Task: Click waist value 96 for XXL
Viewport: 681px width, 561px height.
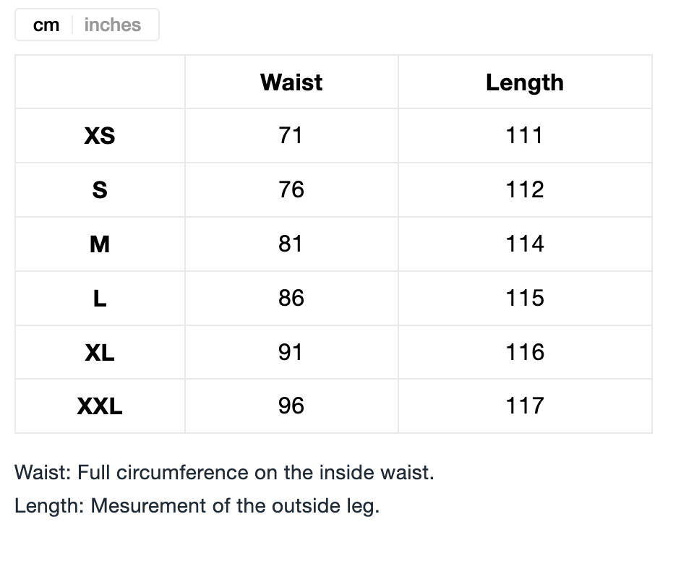Action: click(x=291, y=406)
